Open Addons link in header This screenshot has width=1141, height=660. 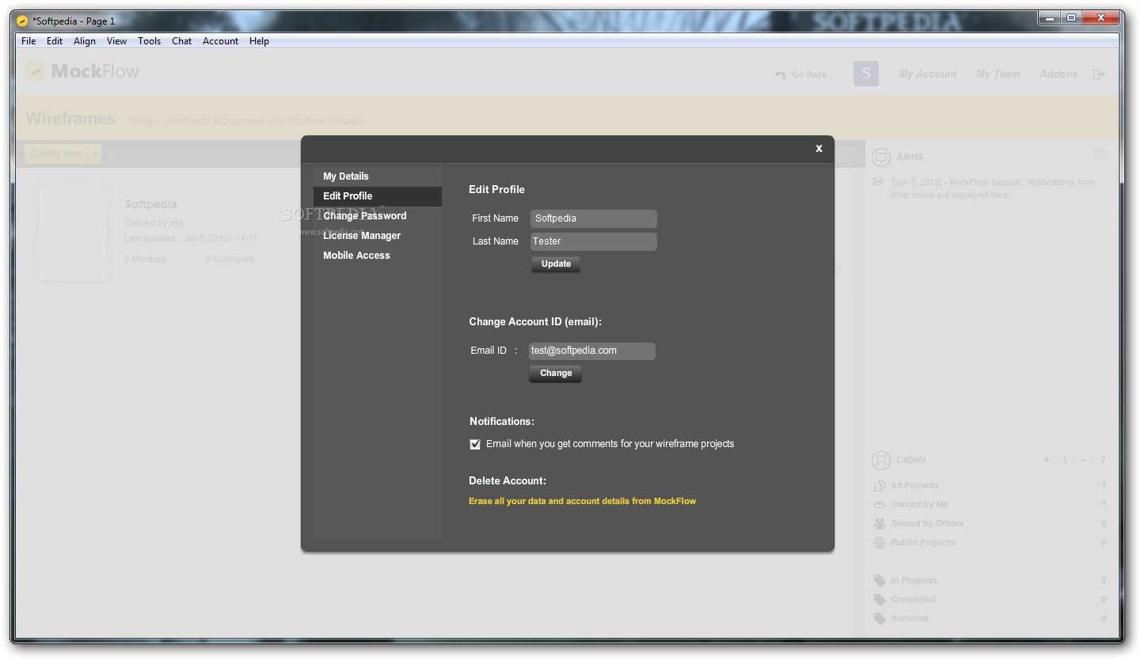point(1059,74)
